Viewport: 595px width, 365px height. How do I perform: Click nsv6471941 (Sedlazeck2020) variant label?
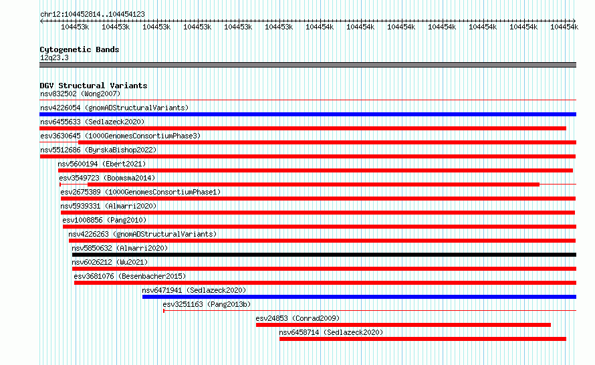(194, 290)
